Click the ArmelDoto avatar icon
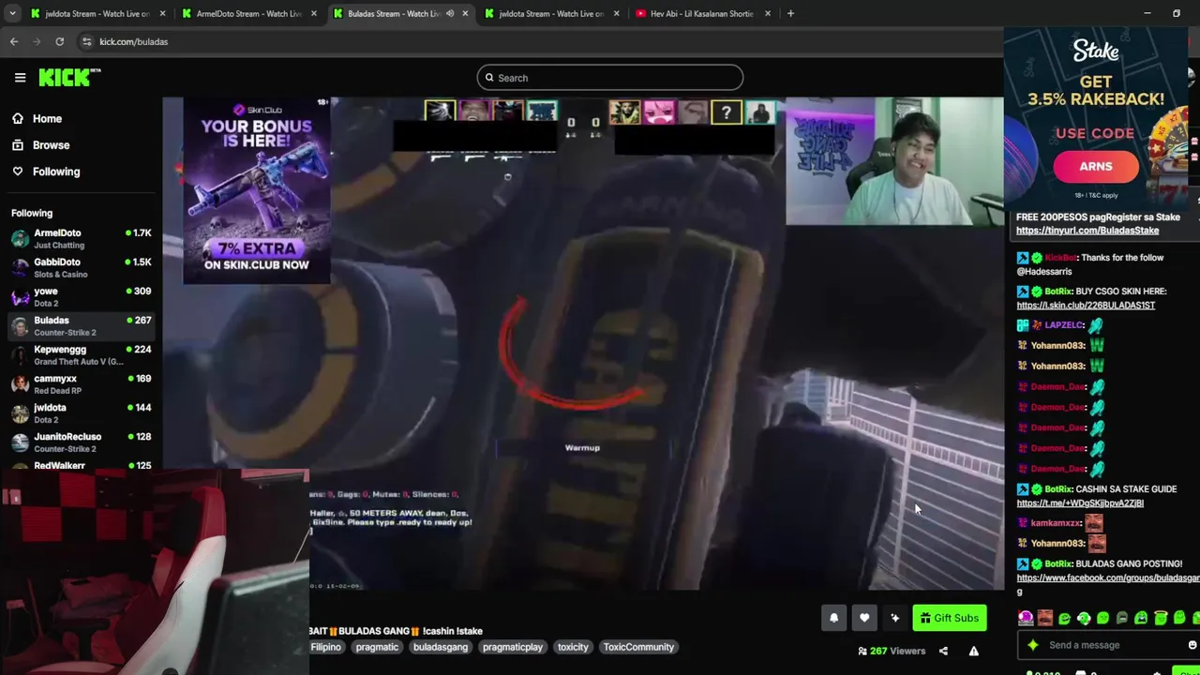Image resolution: width=1200 pixels, height=675 pixels. 20,238
